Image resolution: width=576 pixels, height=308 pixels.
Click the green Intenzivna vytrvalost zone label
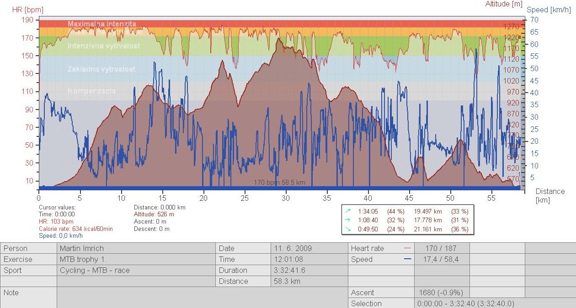(x=104, y=46)
